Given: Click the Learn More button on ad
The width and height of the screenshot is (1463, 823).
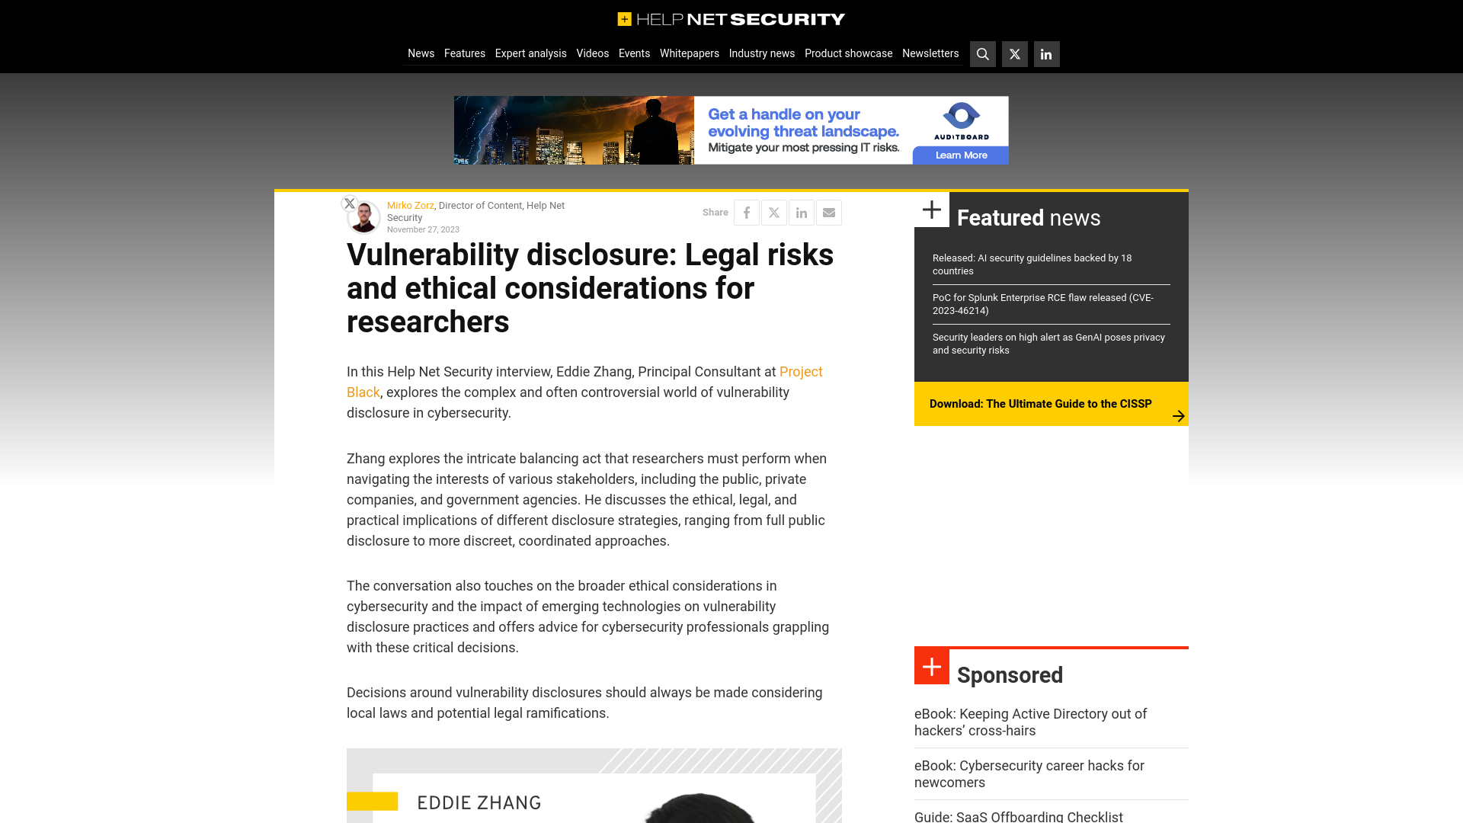Looking at the screenshot, I should [x=959, y=155].
